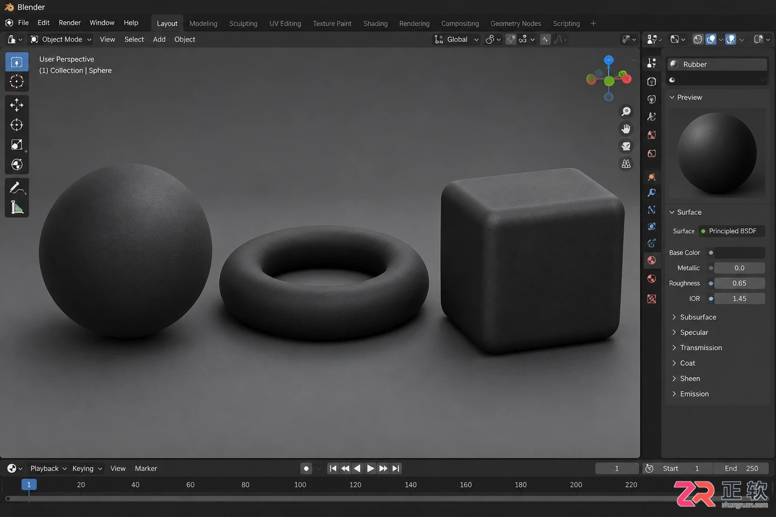
Task: Jump to the next keyframe
Action: tap(383, 469)
